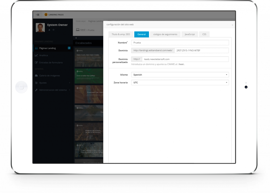Click the left arrow above Encabezados
The height and width of the screenshot is (193, 270).
76,38
